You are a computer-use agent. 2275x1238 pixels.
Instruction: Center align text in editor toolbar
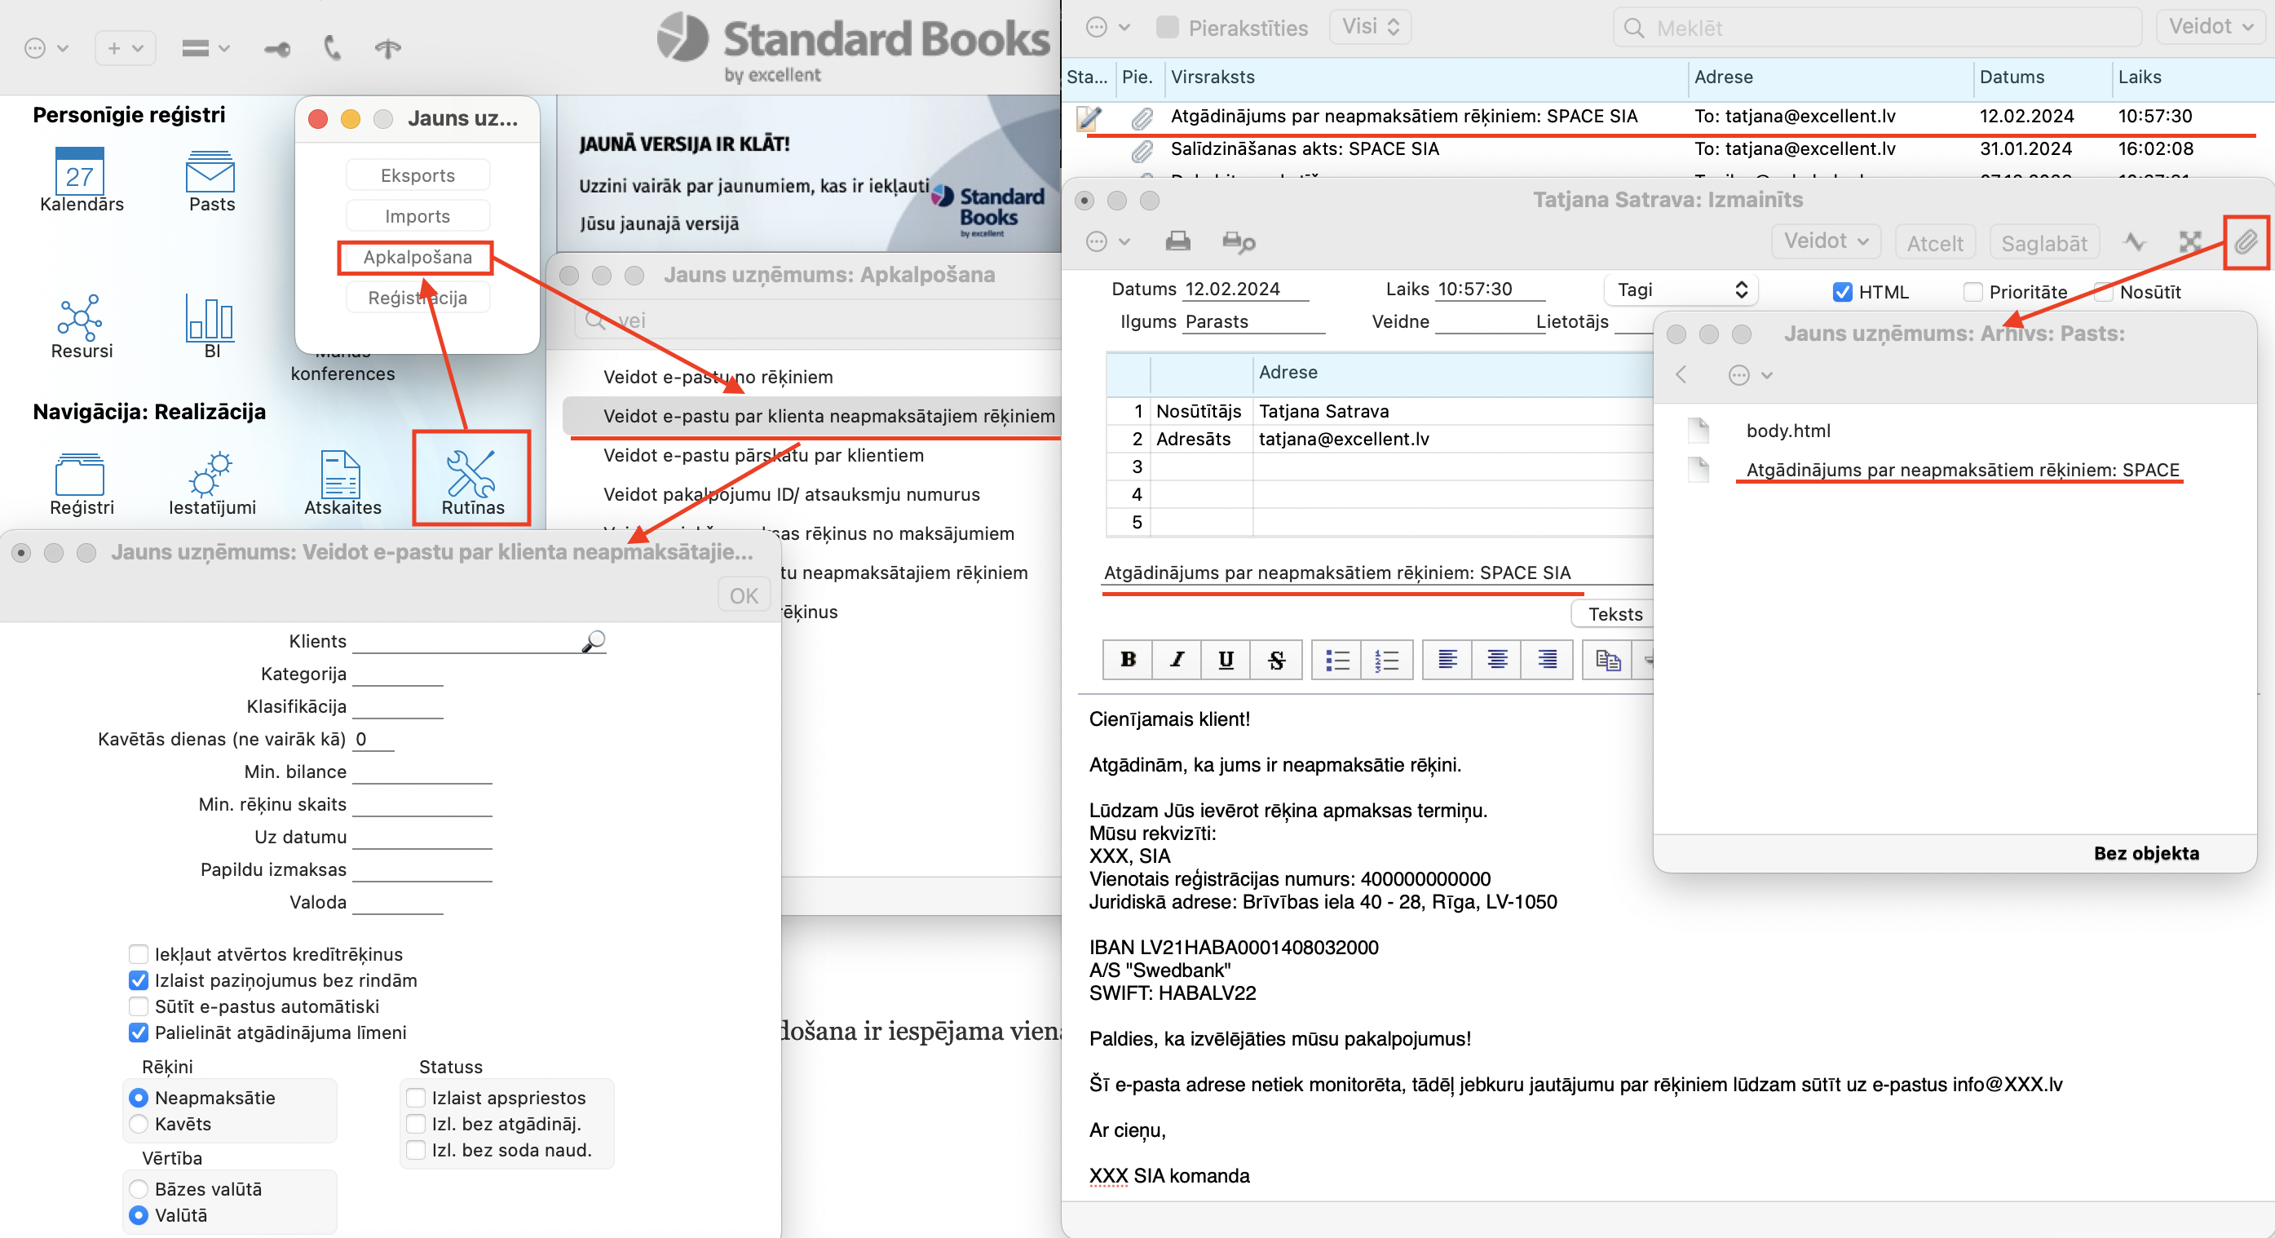coord(1497,660)
